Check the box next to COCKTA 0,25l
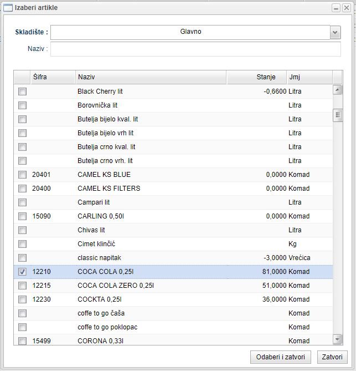This screenshot has width=356, height=371. [x=22, y=299]
